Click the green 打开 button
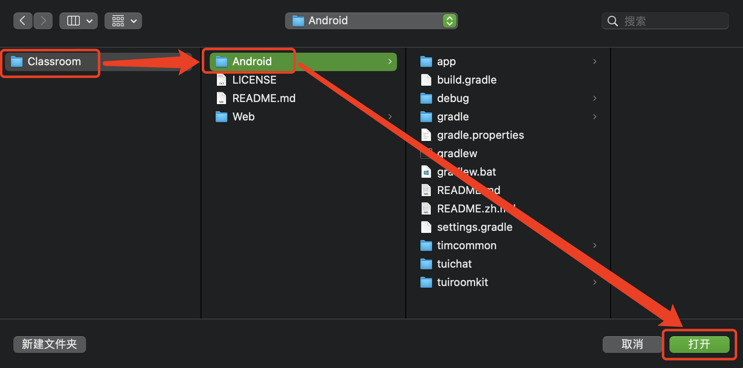 [x=699, y=345]
